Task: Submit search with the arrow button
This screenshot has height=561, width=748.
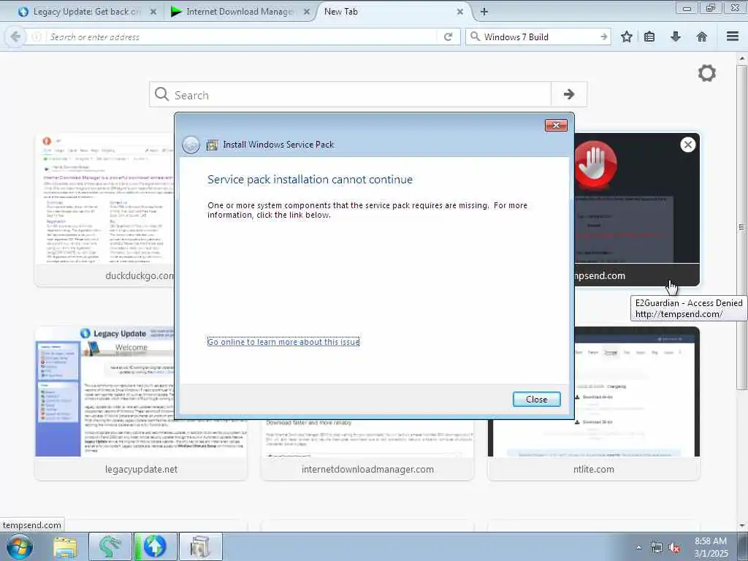Action: click(568, 94)
